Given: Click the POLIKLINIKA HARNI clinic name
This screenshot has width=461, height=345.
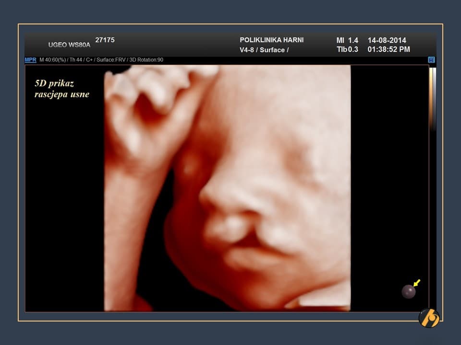Looking at the screenshot, I should click(271, 40).
